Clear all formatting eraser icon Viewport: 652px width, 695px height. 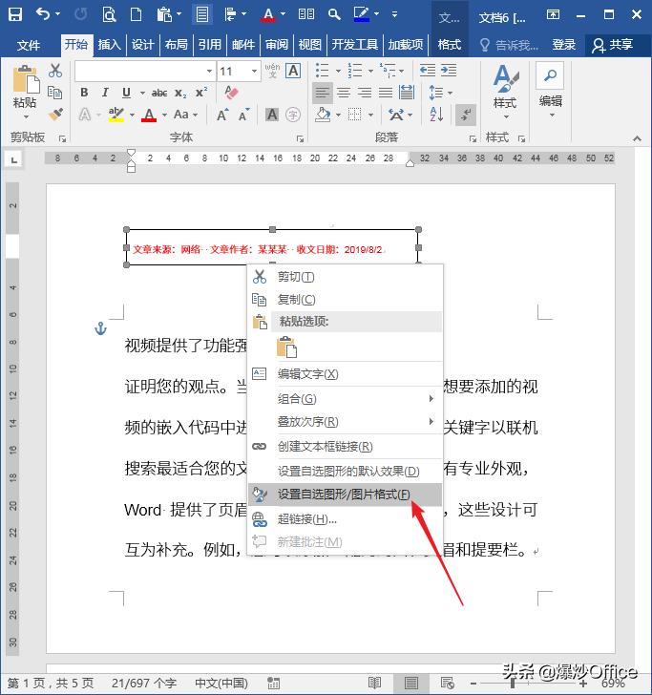231,93
